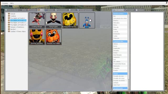
Task: Click the arrow at top-right of menu bar
Action: click(167, 3)
